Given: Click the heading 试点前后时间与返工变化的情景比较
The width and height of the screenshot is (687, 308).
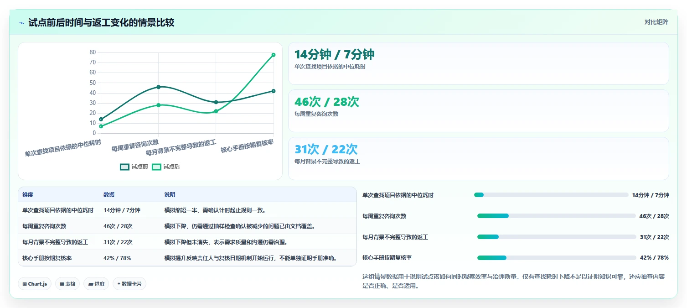Looking at the screenshot, I should 101,22.
